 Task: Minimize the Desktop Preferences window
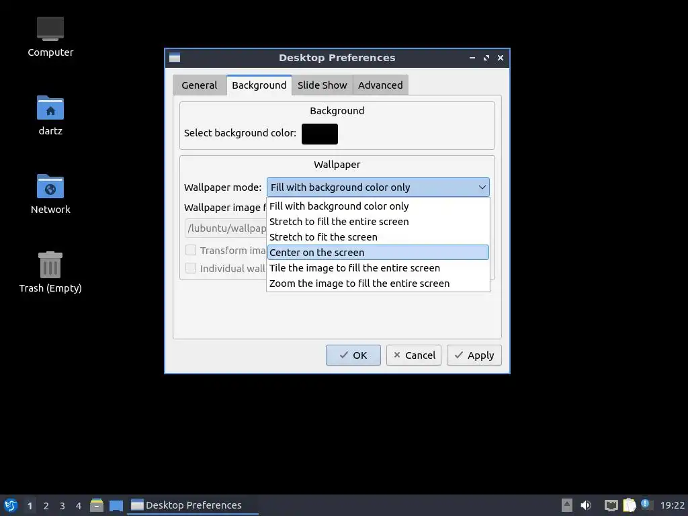(472, 58)
